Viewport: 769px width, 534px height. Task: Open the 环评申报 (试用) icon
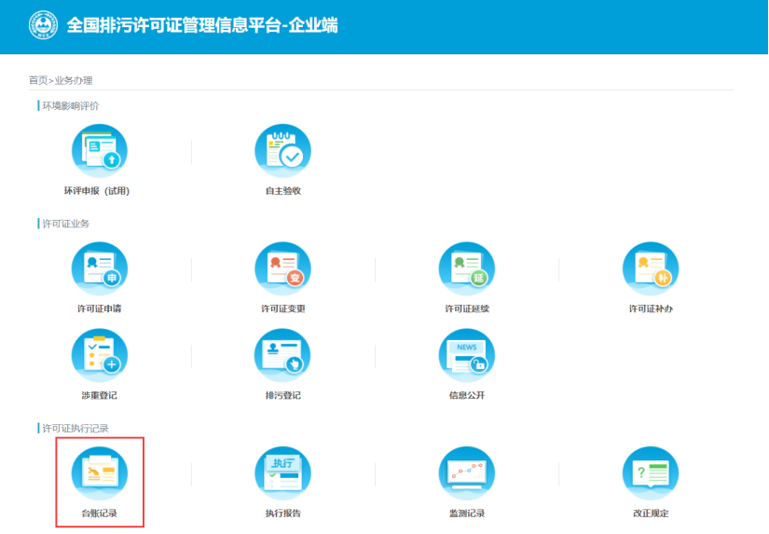[99, 151]
